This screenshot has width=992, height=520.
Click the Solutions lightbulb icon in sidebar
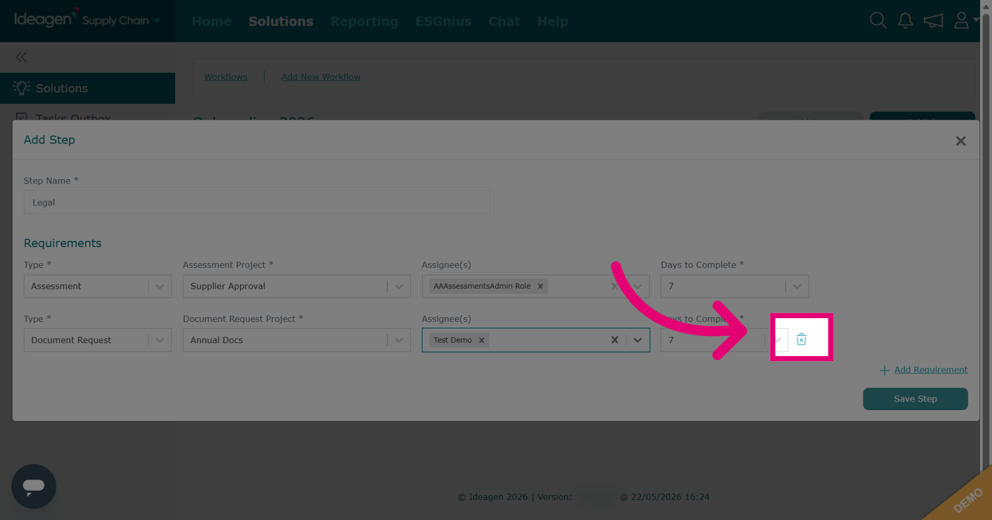tap(21, 88)
